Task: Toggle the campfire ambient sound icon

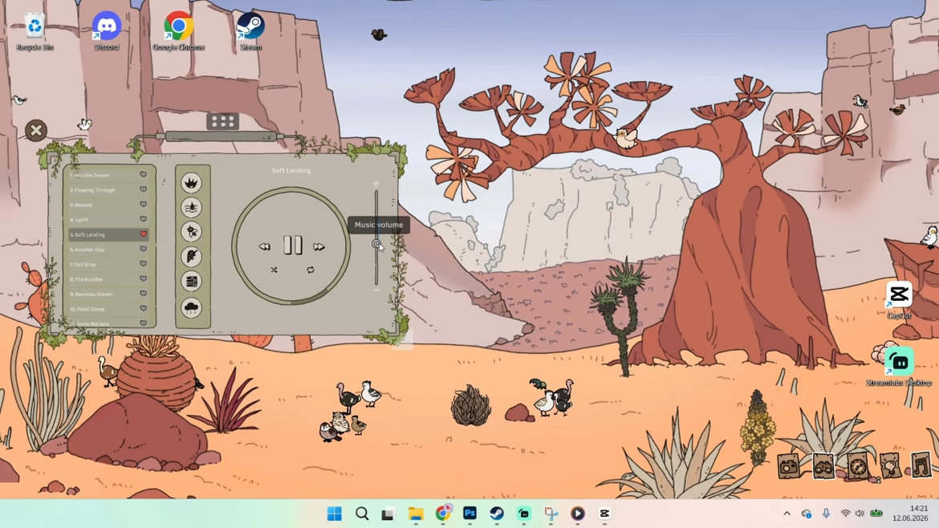Action: coord(192,183)
